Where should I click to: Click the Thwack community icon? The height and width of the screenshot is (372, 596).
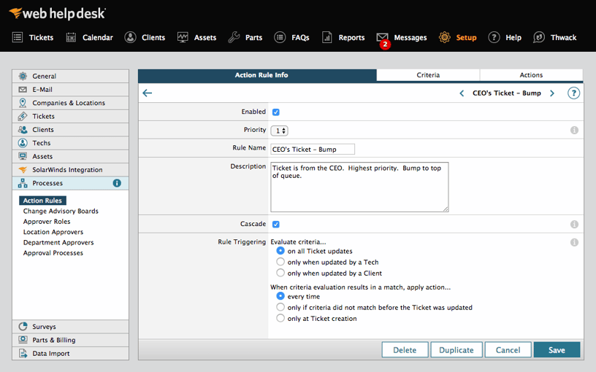pos(538,37)
